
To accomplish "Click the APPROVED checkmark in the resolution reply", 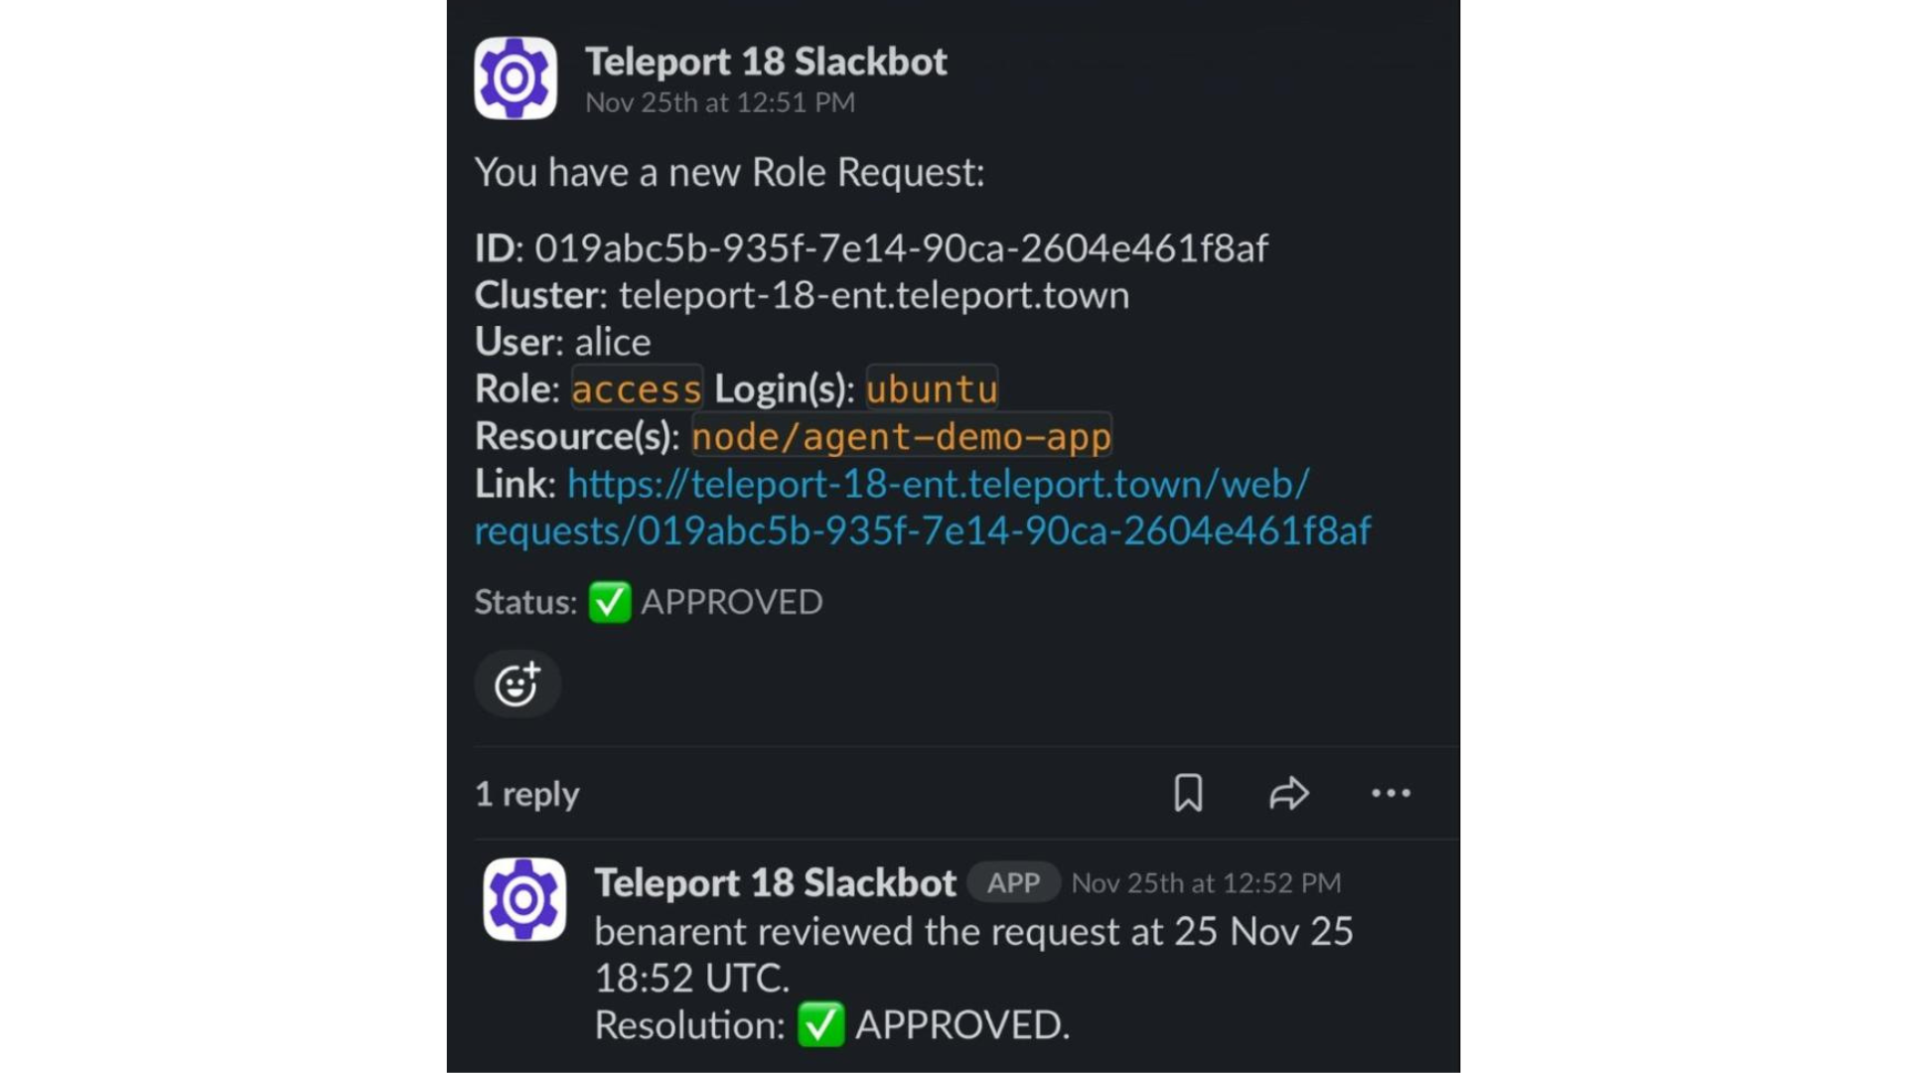I will pos(820,1025).
